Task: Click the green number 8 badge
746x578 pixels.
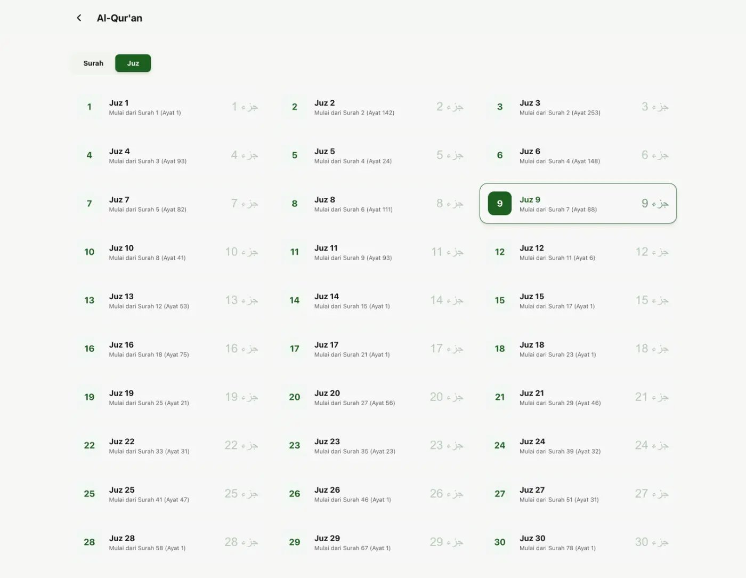Action: (x=295, y=204)
